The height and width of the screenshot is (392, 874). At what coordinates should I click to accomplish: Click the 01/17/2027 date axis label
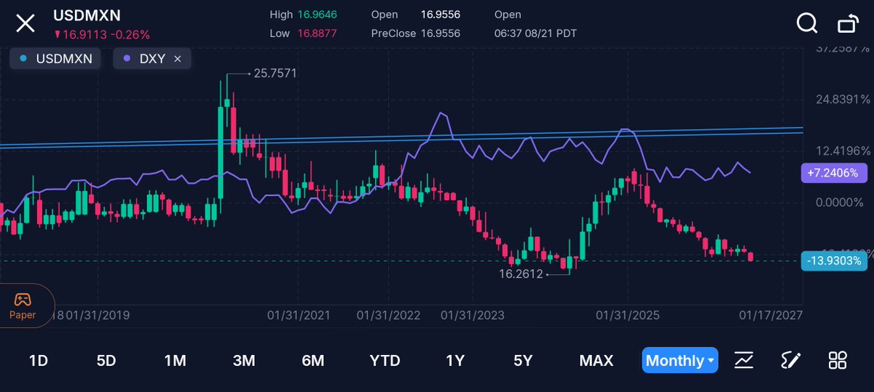(x=771, y=315)
